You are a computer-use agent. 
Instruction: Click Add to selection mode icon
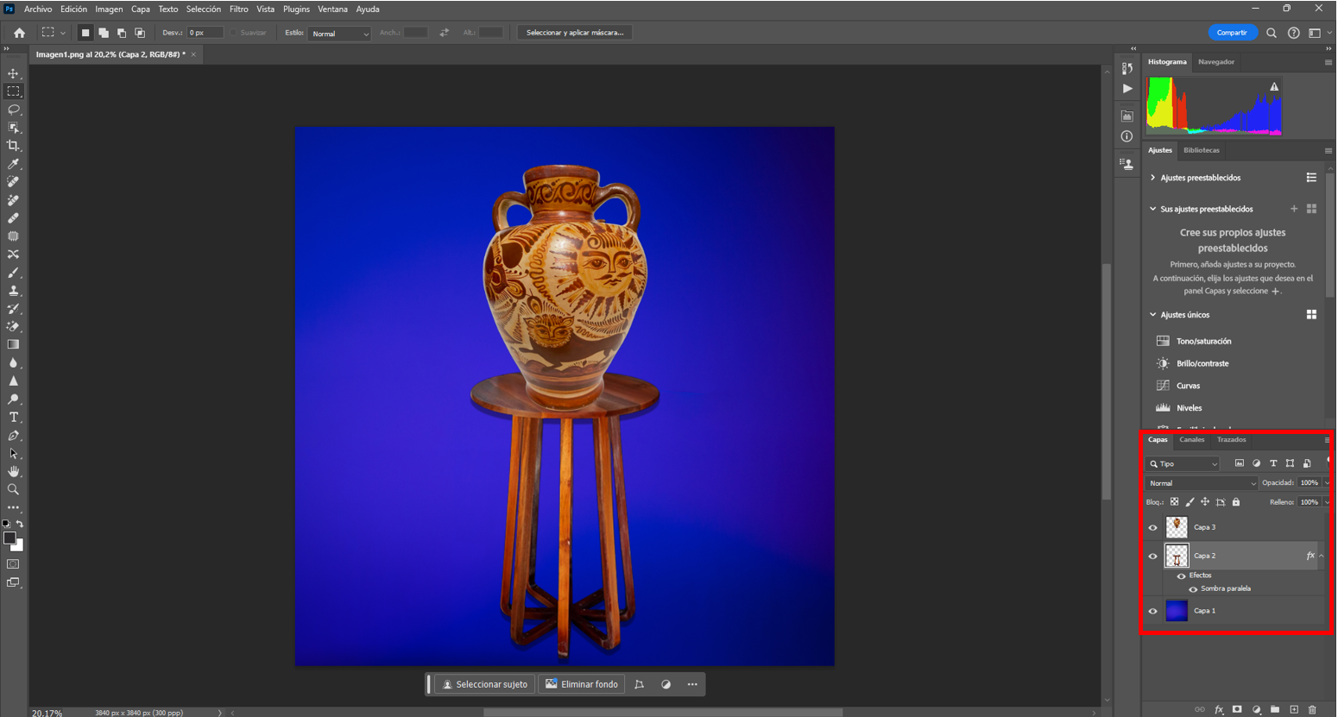click(104, 33)
